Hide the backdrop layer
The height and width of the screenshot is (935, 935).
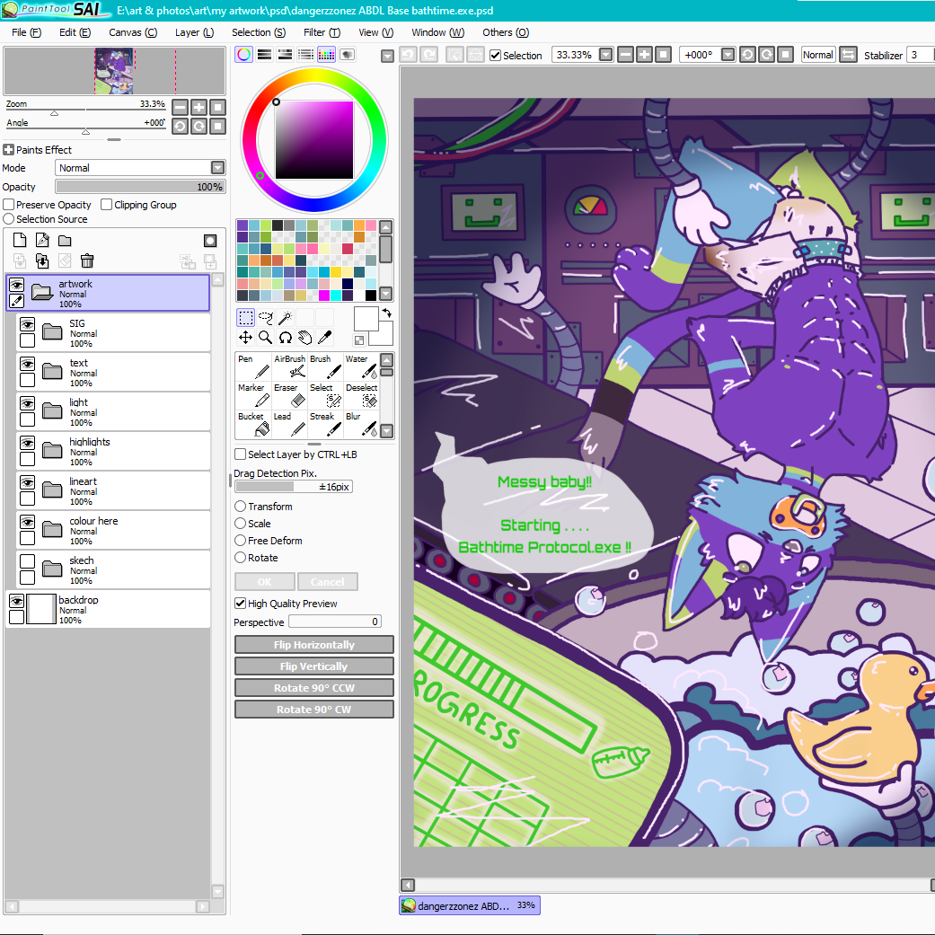(x=17, y=601)
